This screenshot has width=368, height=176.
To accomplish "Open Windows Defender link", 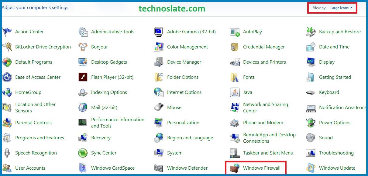I will [187, 168].
